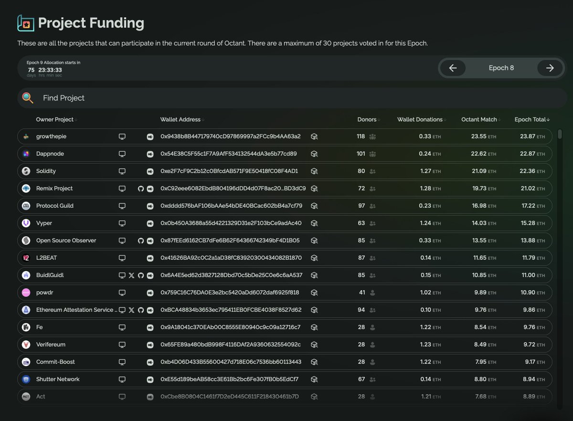Click Epoch Total value 22.87 ETH
This screenshot has width=573, height=421.
532,154
